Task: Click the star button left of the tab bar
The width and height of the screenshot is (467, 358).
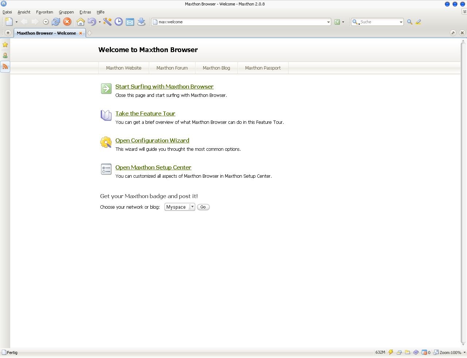Action: pyautogui.click(x=8, y=33)
